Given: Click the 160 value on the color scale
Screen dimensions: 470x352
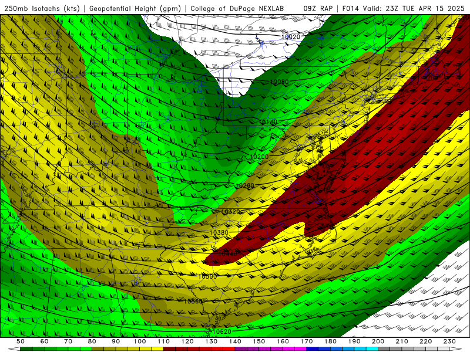Looking at the screenshot, I should coord(283,341).
